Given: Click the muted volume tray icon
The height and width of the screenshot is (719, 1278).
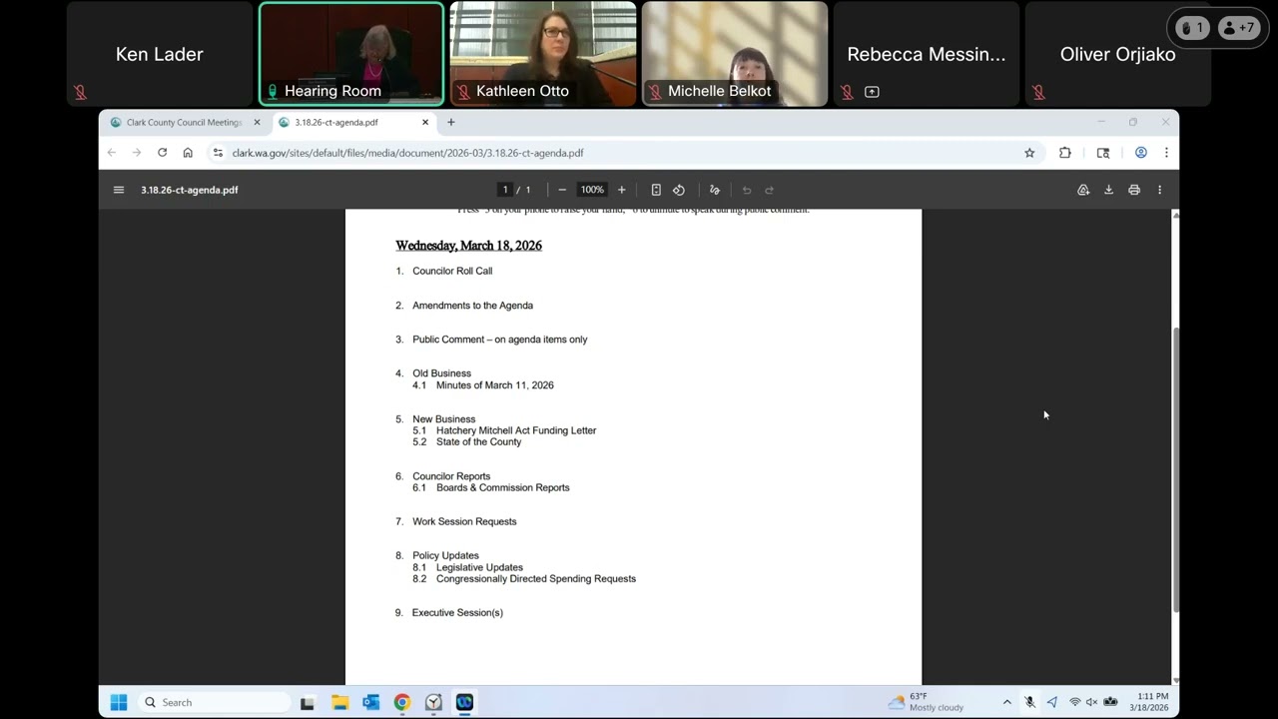Looking at the screenshot, I should [1091, 702].
